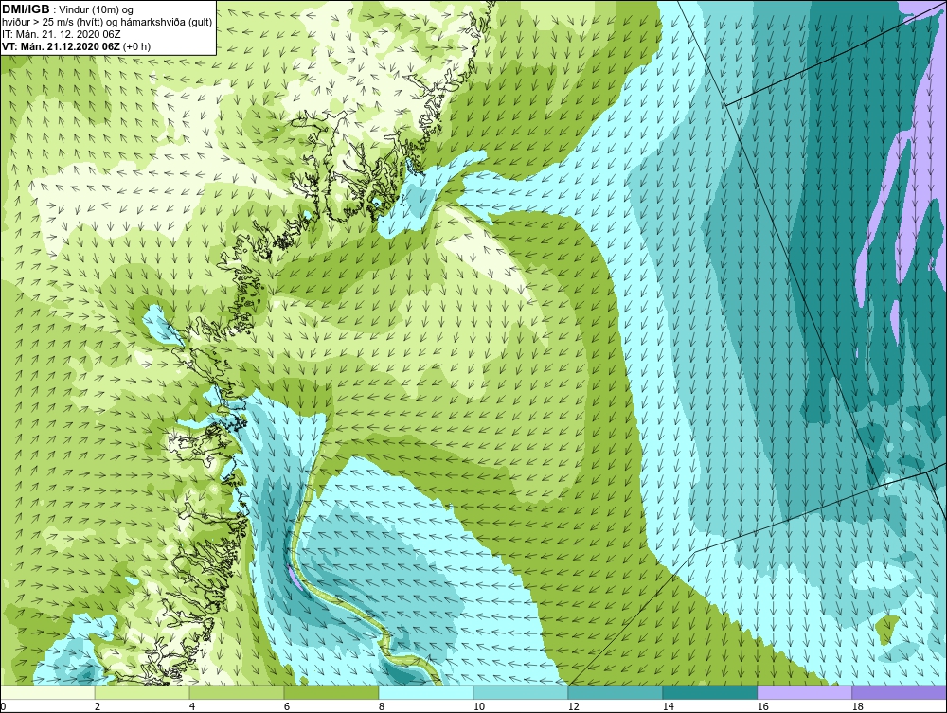Click the 16–18 m/s lavender legend swatch

point(804,692)
